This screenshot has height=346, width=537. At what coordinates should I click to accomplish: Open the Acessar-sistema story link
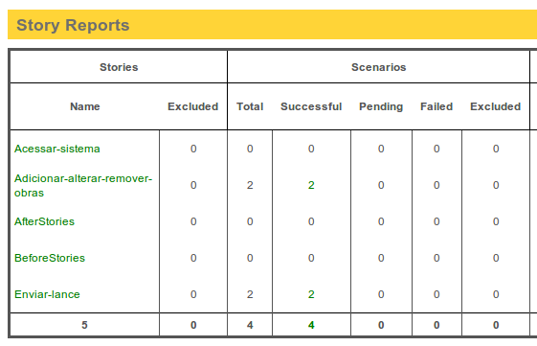pos(57,149)
